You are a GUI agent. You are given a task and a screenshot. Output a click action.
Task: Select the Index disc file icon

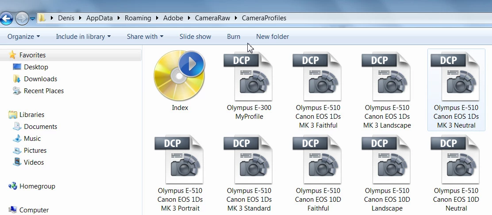(180, 75)
